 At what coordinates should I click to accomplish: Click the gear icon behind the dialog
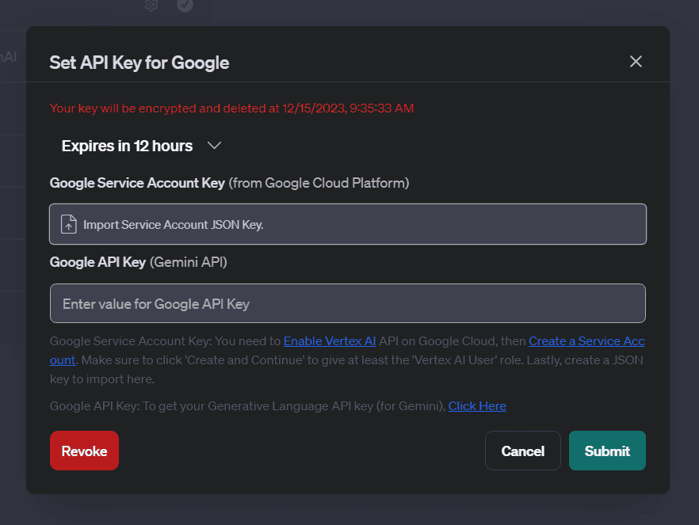(151, 5)
